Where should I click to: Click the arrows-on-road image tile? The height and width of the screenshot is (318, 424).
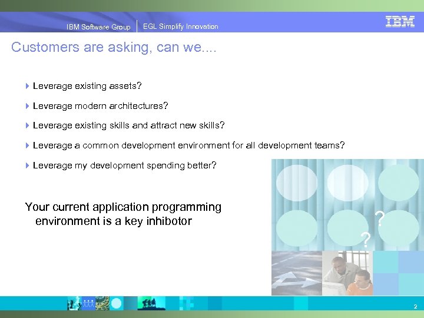[x=297, y=273]
